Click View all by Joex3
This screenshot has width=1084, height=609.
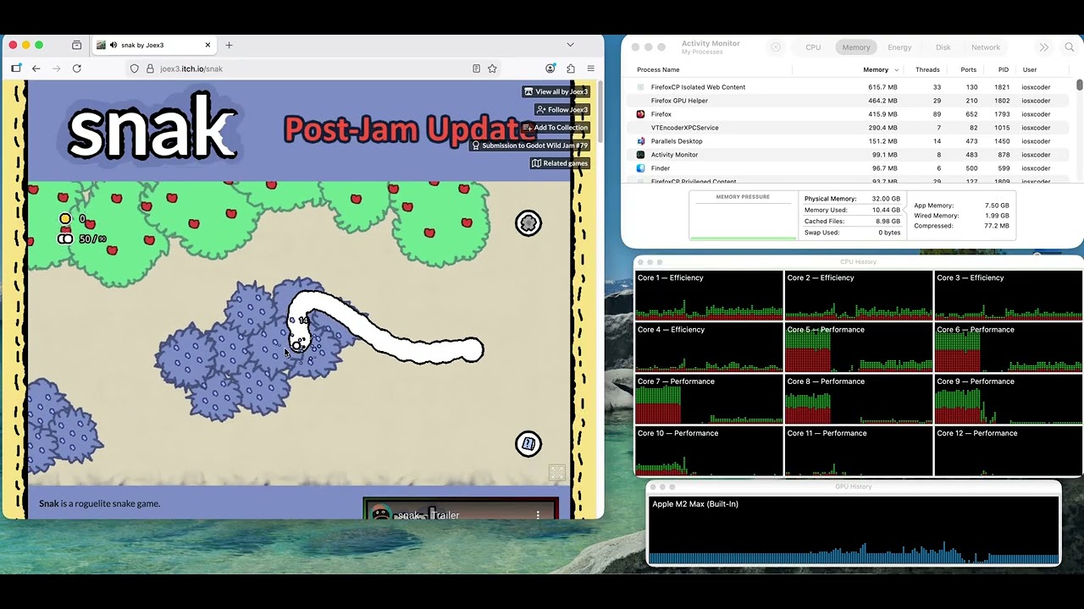[556, 91]
